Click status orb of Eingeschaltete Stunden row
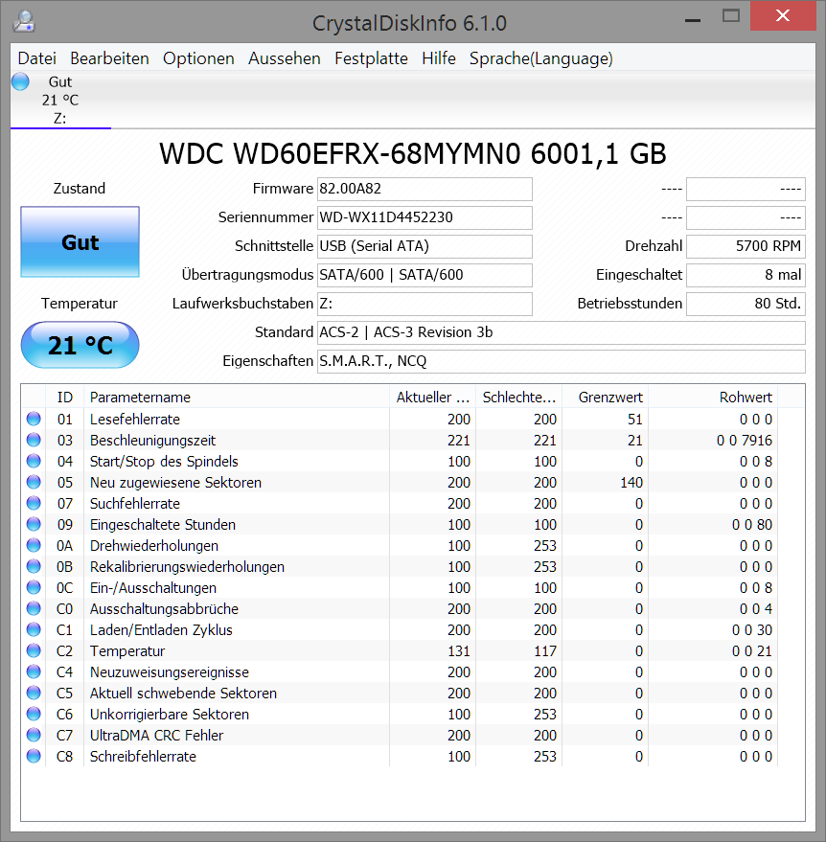Image resolution: width=826 pixels, height=842 pixels. tap(34, 524)
